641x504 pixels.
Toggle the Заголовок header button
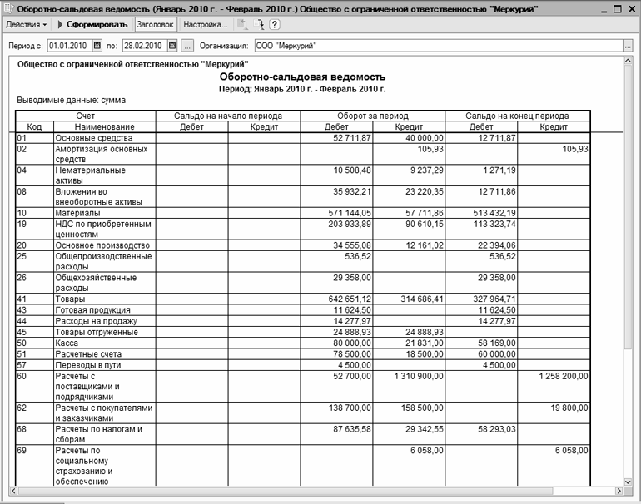155,25
